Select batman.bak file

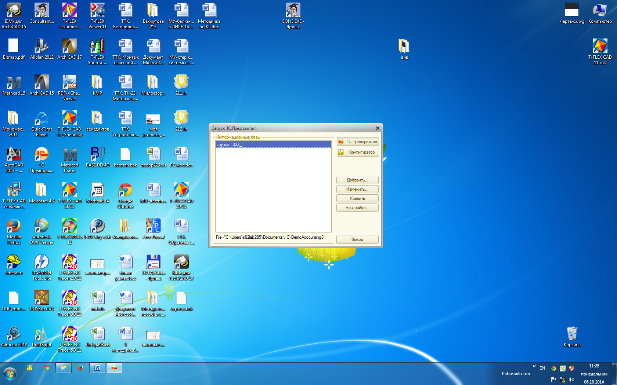coord(125,157)
